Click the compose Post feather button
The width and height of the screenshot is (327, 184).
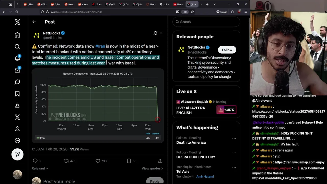pyautogui.click(x=17, y=154)
